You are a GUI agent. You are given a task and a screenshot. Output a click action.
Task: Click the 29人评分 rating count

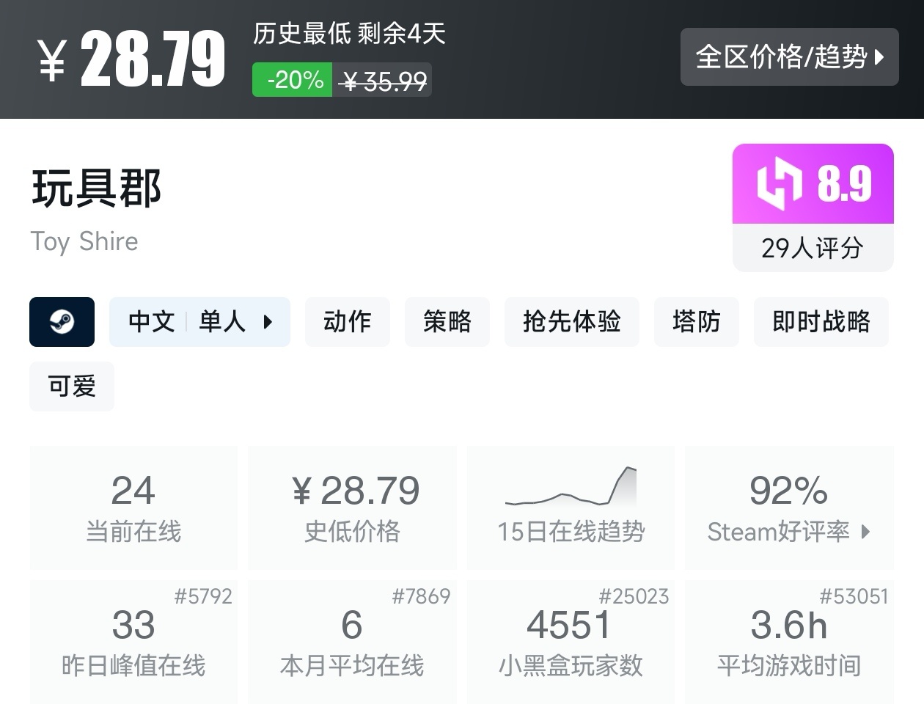click(813, 248)
